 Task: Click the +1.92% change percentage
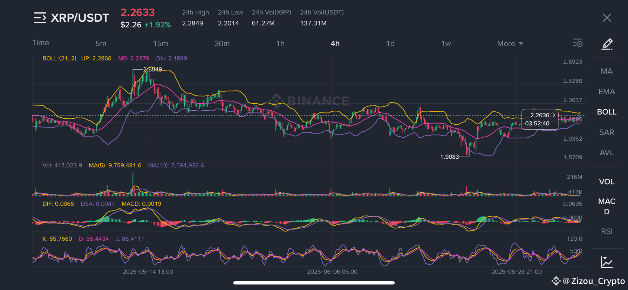coord(158,25)
